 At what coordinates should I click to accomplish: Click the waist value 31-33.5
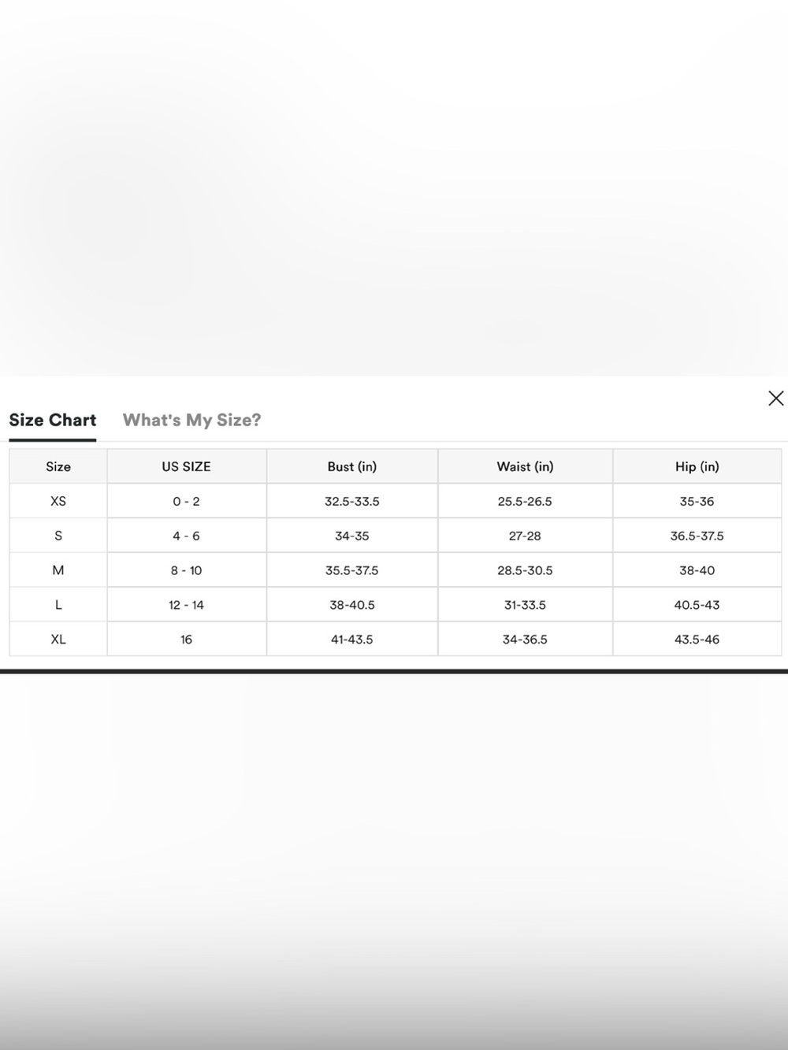[525, 605]
